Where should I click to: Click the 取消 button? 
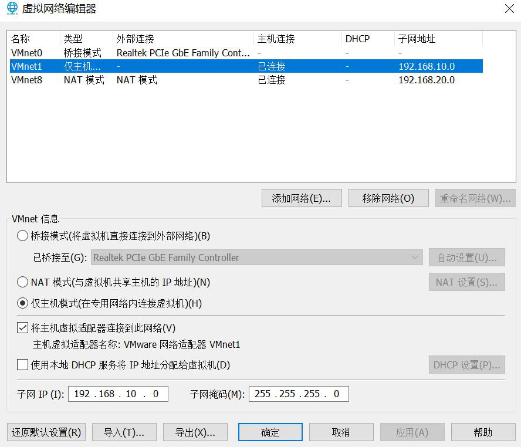click(x=341, y=432)
